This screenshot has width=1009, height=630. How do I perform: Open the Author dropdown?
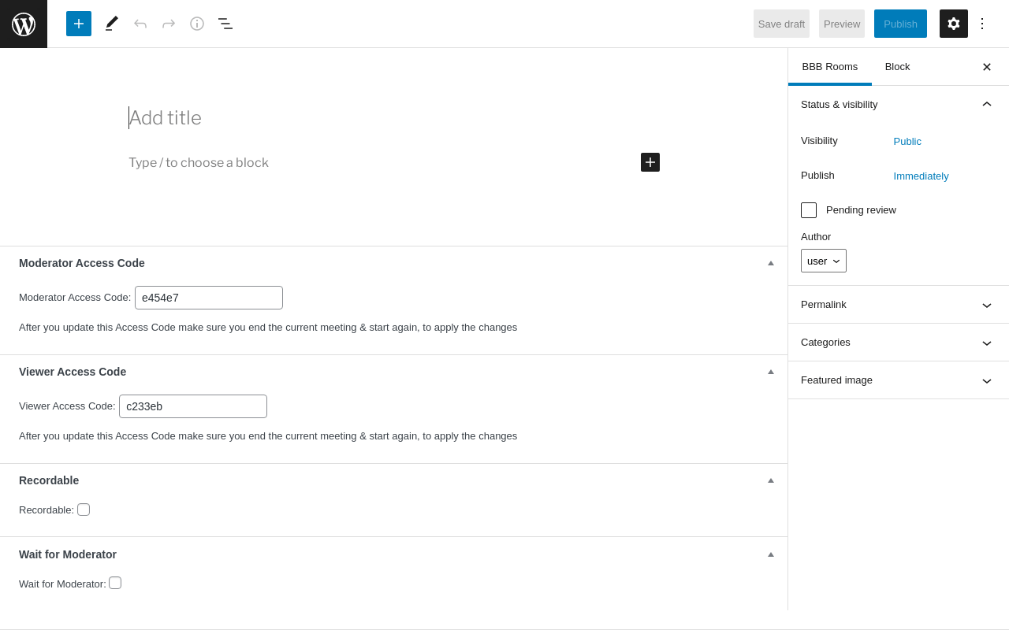pos(824,261)
